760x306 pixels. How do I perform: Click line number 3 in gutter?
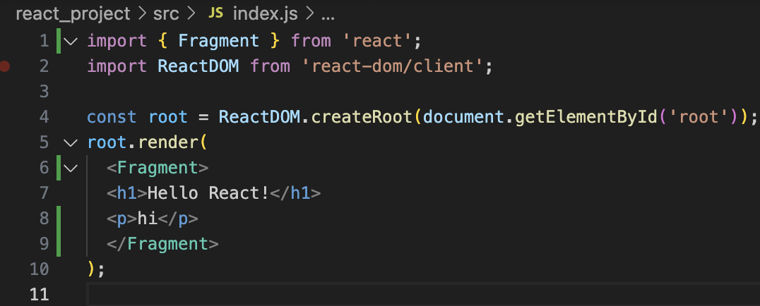coord(44,92)
